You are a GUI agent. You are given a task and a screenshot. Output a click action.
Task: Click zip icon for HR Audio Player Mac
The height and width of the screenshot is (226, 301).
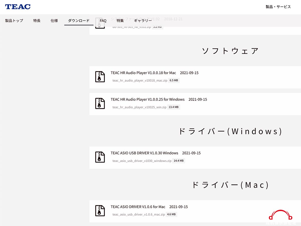click(x=100, y=77)
